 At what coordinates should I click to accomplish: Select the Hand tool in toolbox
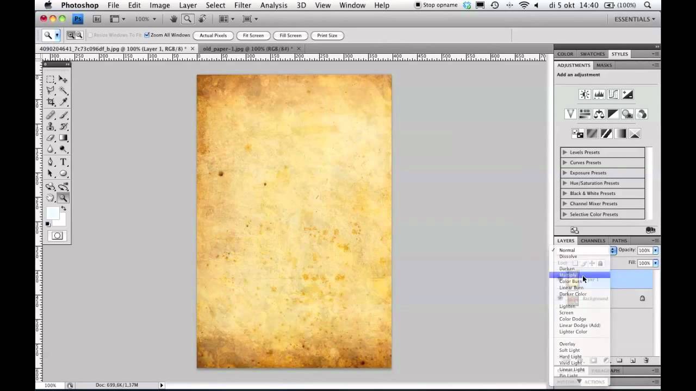coord(51,198)
